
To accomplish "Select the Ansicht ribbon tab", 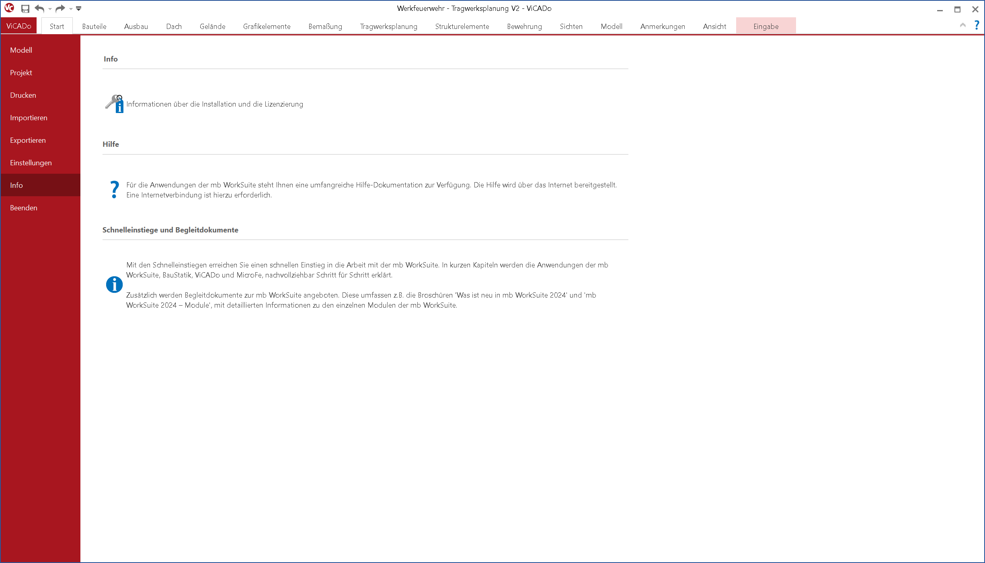I will 714,27.
